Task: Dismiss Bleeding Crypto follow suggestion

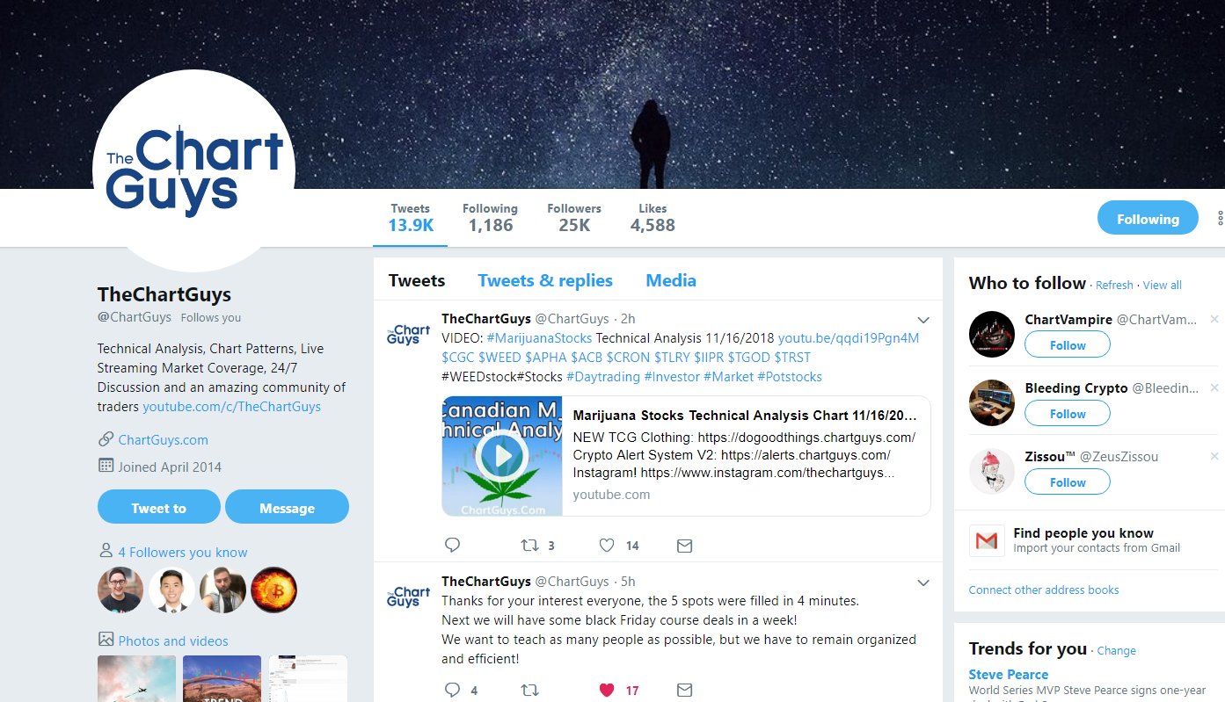Action: (1214, 387)
